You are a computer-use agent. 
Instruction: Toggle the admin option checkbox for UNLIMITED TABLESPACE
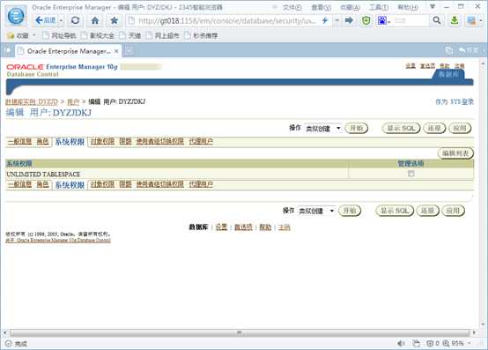(411, 174)
